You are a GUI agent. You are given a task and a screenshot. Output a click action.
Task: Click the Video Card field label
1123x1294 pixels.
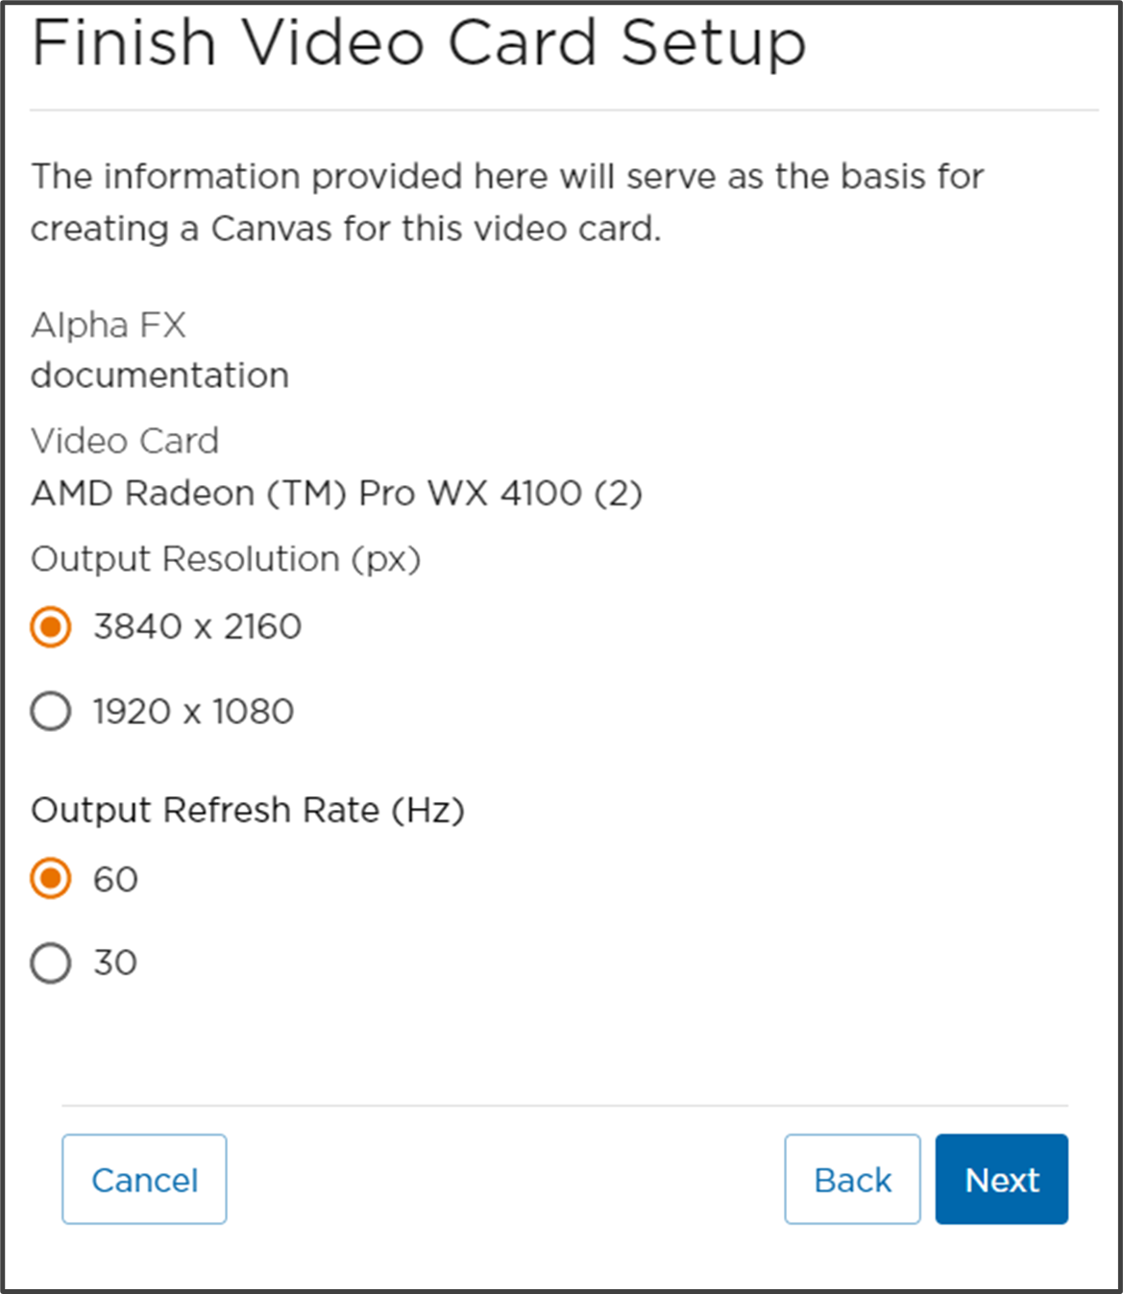125,441
